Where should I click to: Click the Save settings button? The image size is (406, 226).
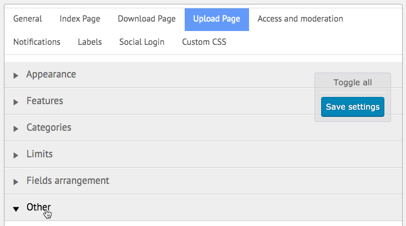click(x=353, y=107)
